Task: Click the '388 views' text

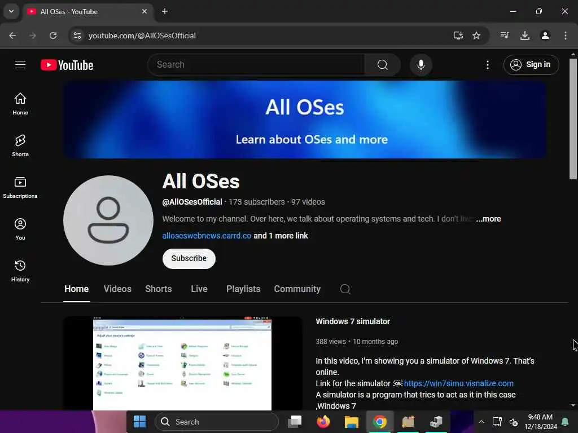Action: [x=331, y=341]
